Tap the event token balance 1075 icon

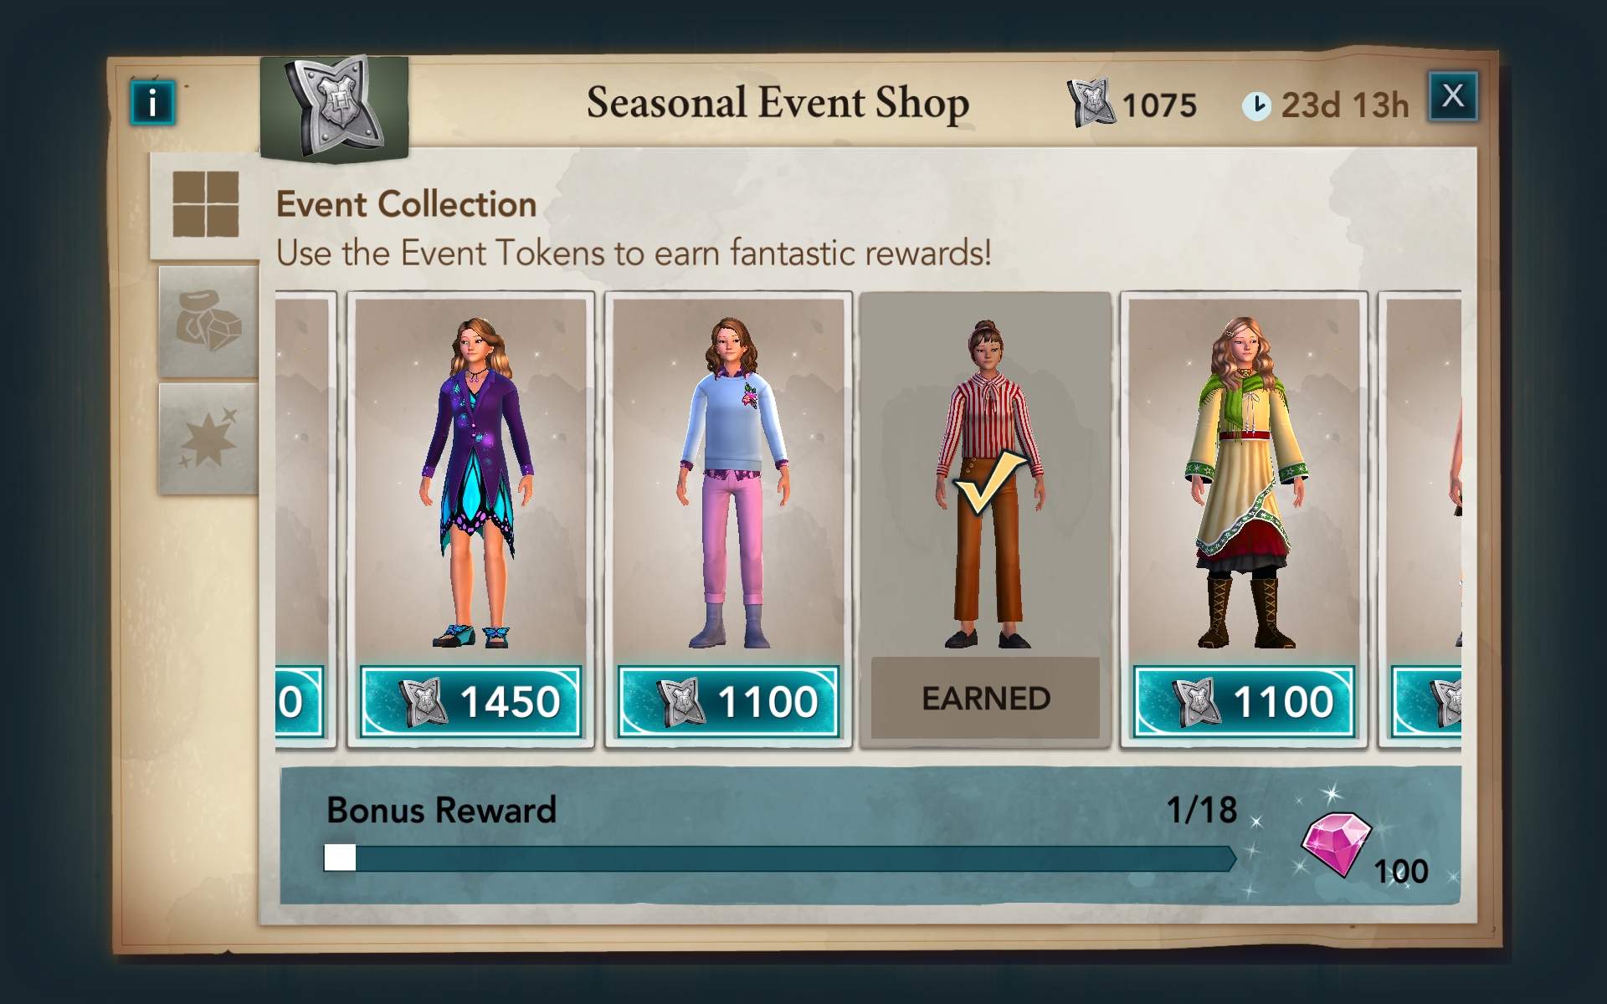click(x=1090, y=104)
